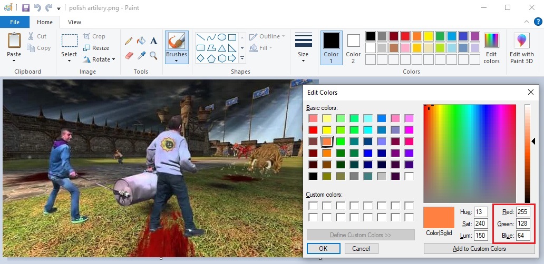544x264 pixels.
Task: Expand the Shapes gallery more arrow
Action: pos(242,58)
